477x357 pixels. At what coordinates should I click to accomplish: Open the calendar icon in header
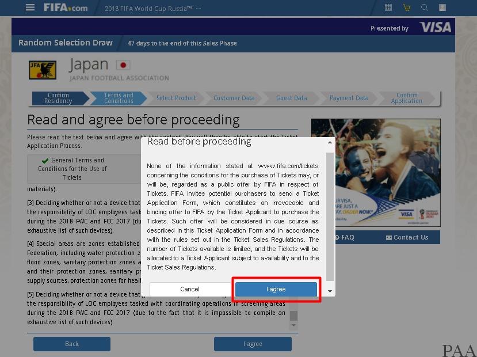(388, 7)
